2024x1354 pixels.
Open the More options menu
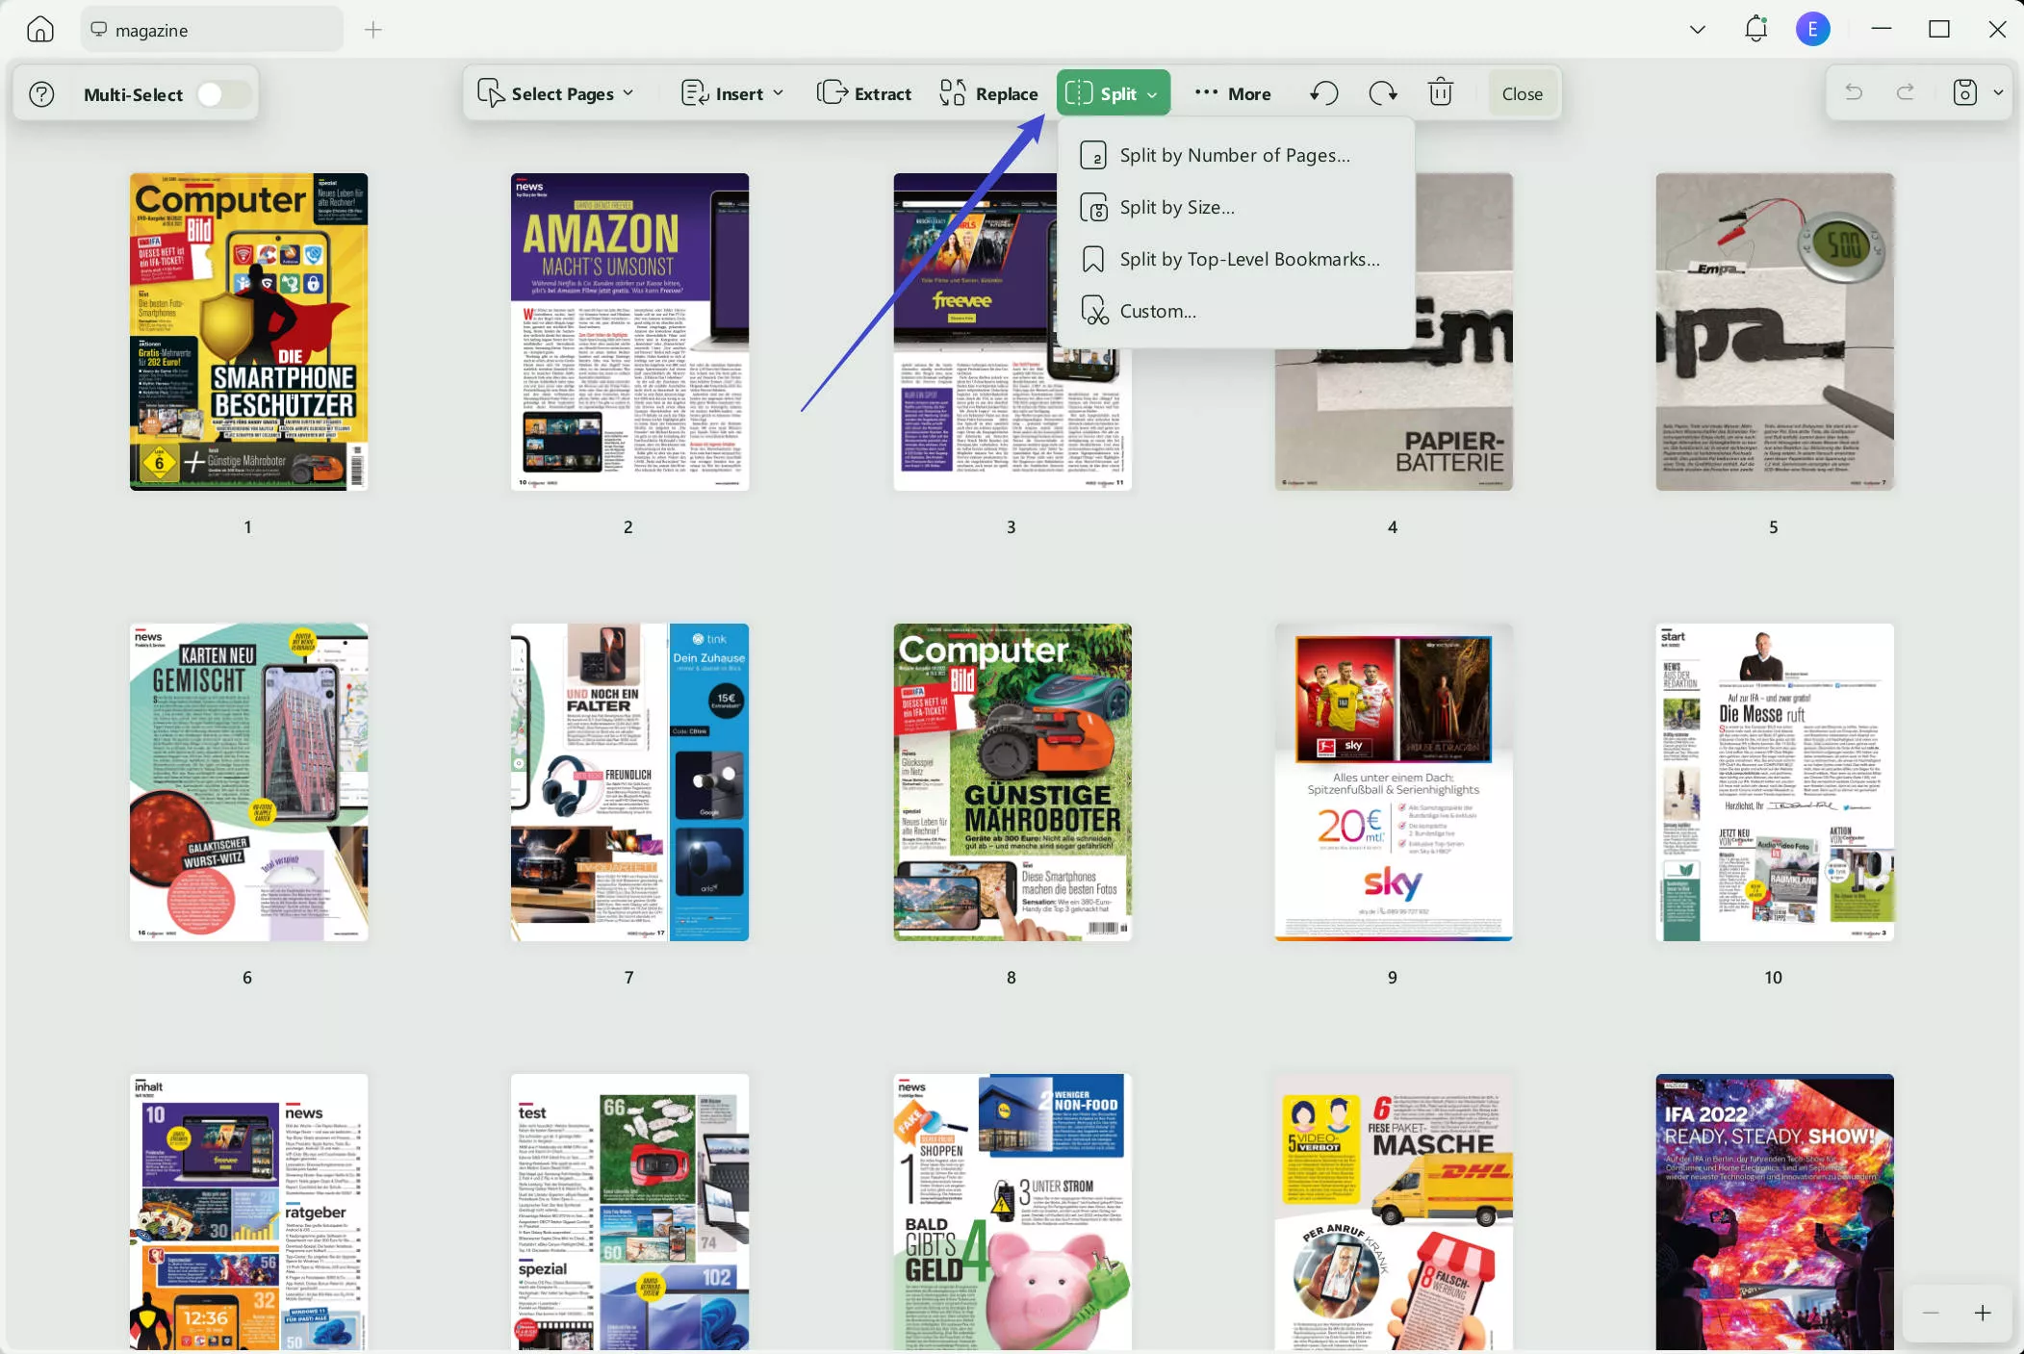[x=1233, y=93]
